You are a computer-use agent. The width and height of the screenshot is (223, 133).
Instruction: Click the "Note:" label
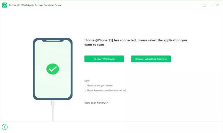coord(87,80)
